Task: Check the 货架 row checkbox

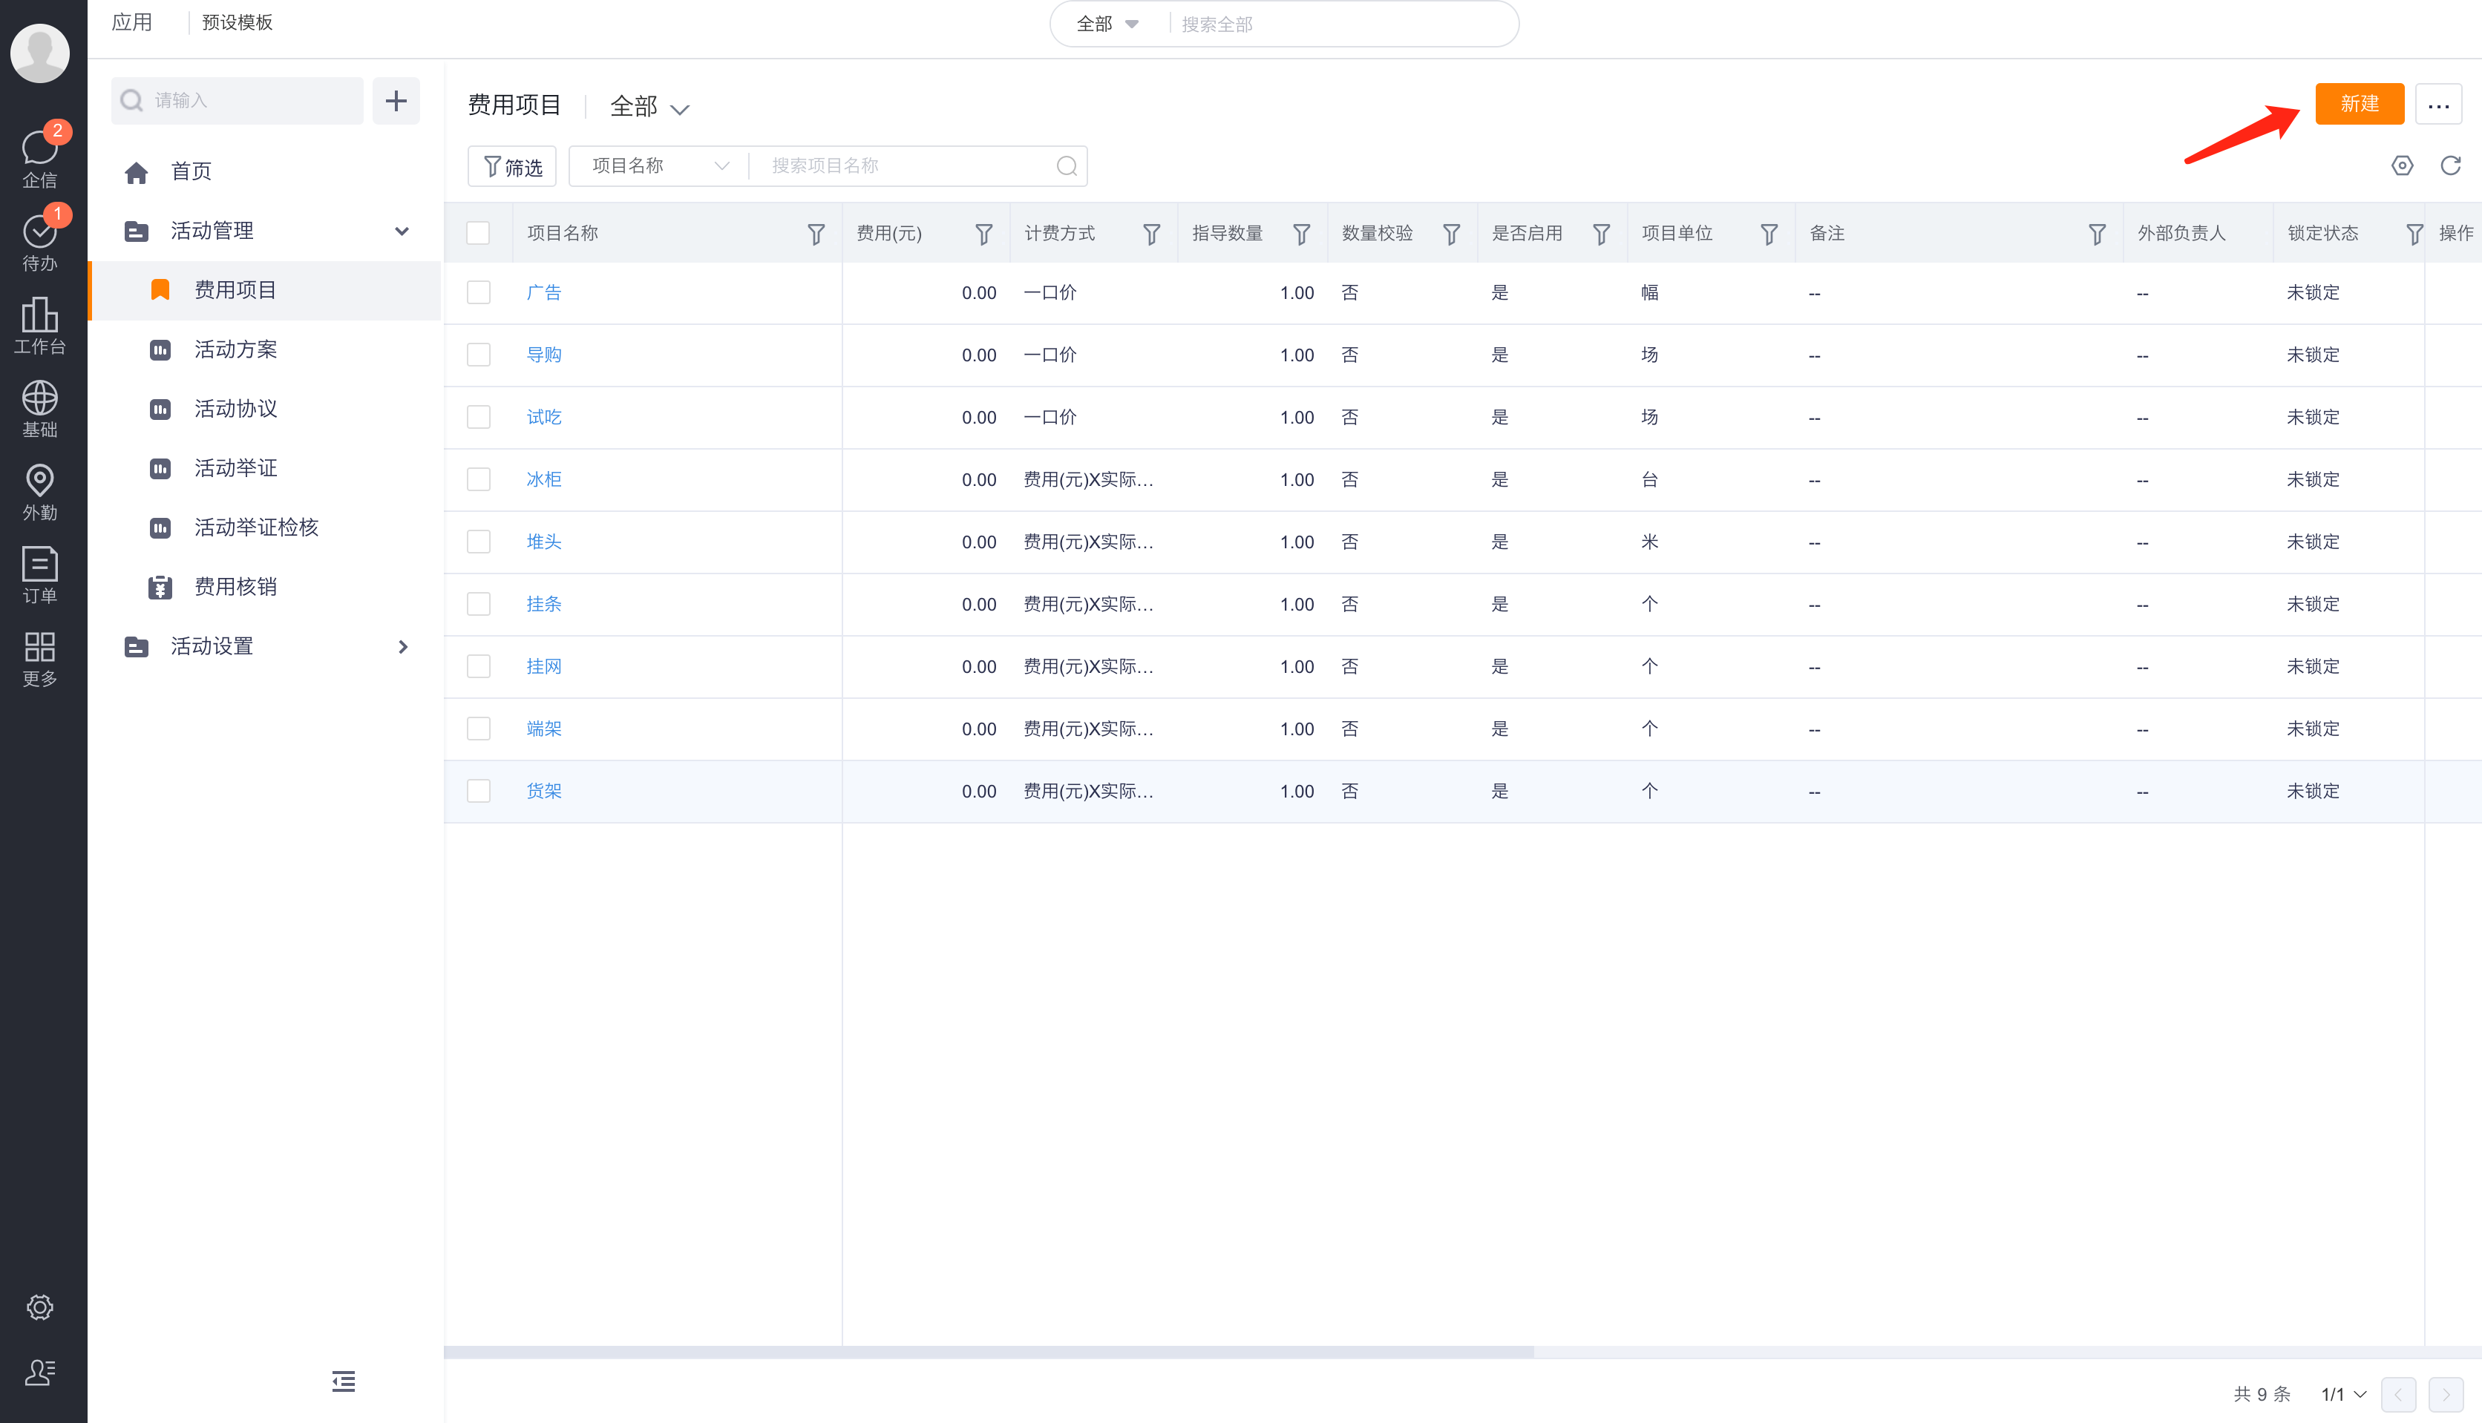Action: click(x=478, y=791)
